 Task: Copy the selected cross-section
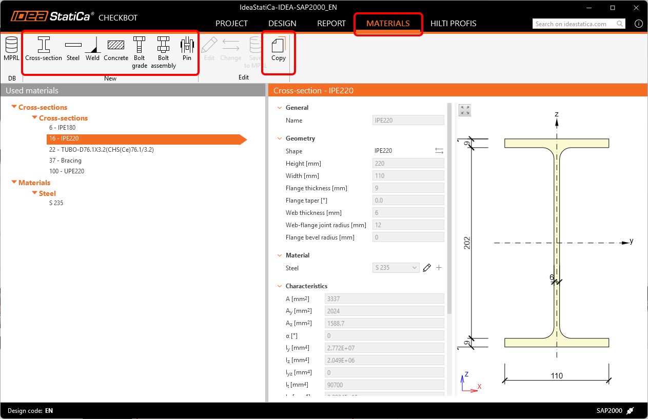point(278,49)
